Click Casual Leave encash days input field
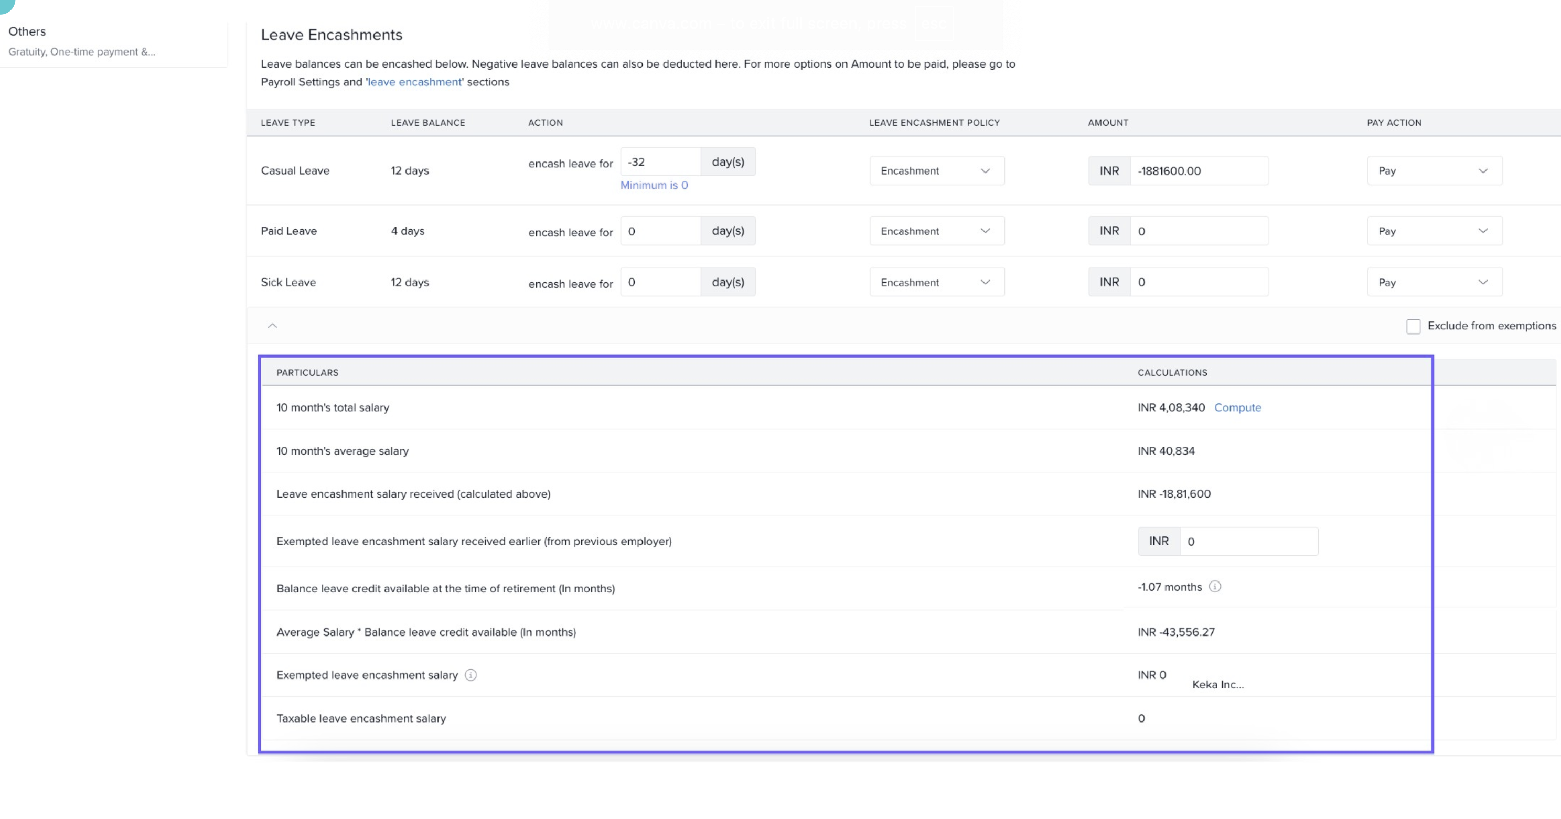 point(660,163)
